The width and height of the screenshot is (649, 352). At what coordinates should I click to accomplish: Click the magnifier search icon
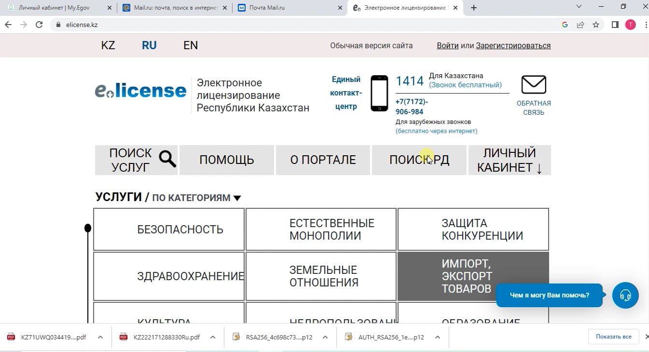pyautogui.click(x=168, y=159)
